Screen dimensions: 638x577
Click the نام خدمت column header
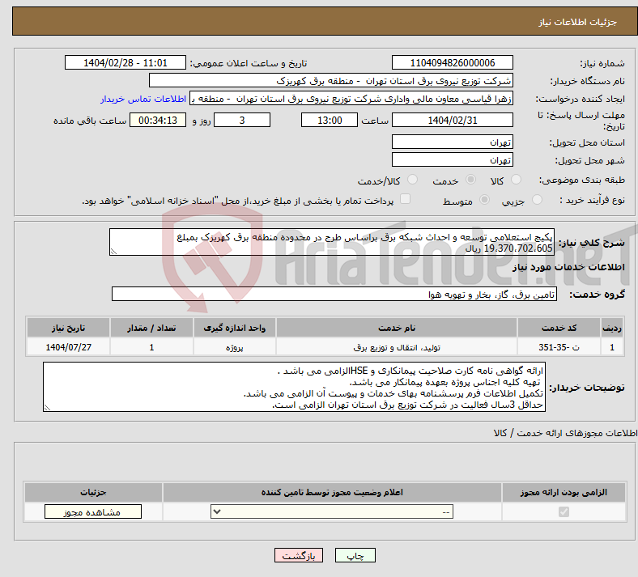[397, 328]
